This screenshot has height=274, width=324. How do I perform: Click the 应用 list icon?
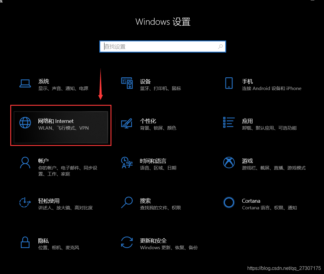click(x=229, y=122)
